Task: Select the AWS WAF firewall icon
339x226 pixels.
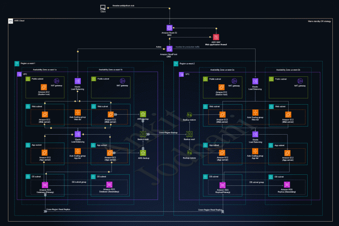Action: point(216,37)
